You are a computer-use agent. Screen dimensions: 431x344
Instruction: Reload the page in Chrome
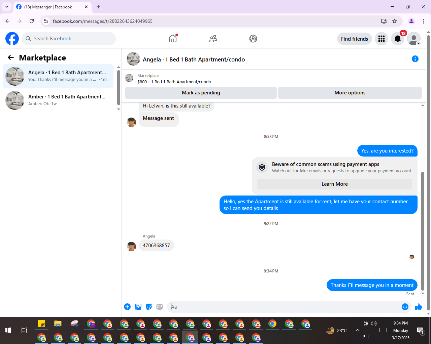click(32, 21)
